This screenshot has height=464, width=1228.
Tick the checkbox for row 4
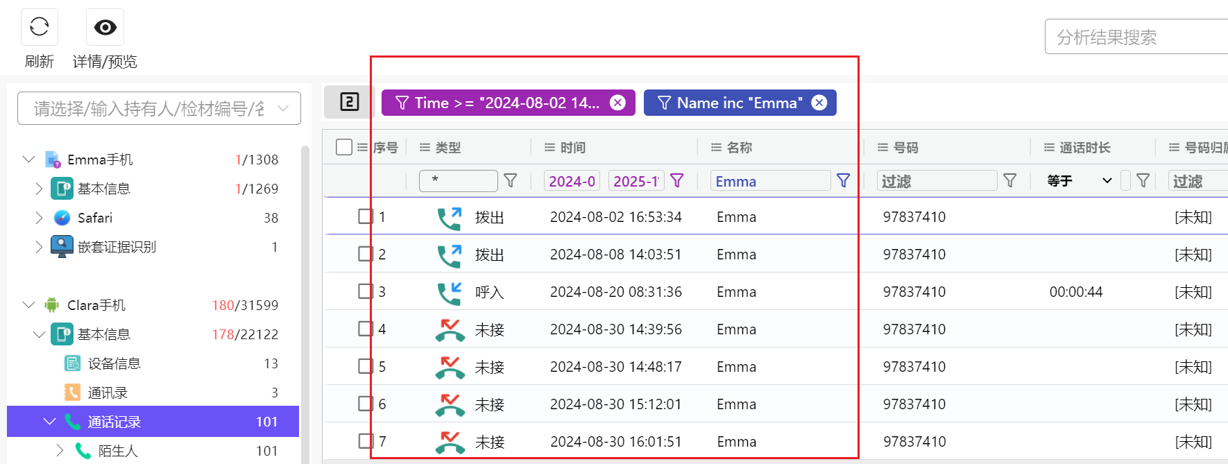(x=366, y=329)
